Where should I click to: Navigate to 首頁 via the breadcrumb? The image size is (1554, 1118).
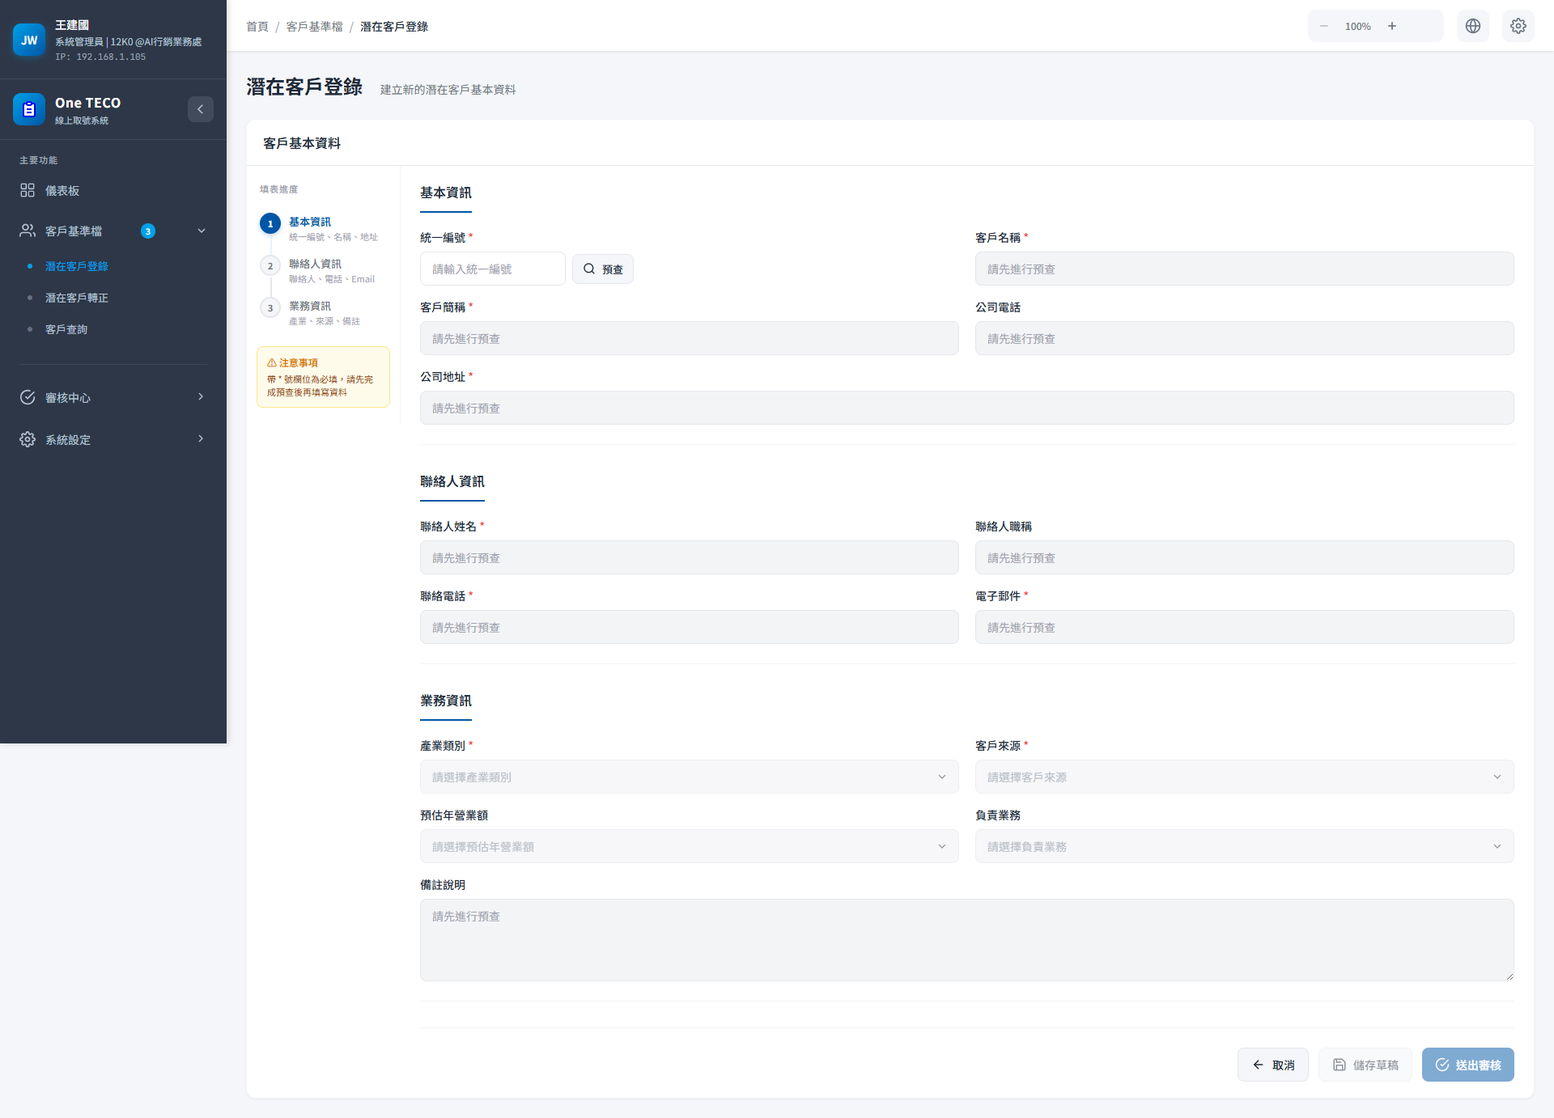point(257,26)
